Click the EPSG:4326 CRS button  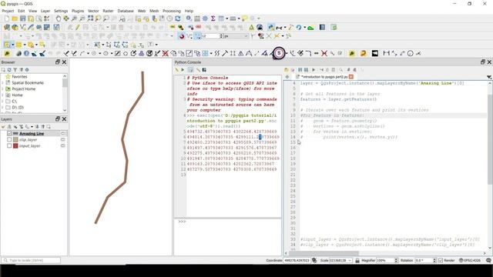click(x=470, y=260)
